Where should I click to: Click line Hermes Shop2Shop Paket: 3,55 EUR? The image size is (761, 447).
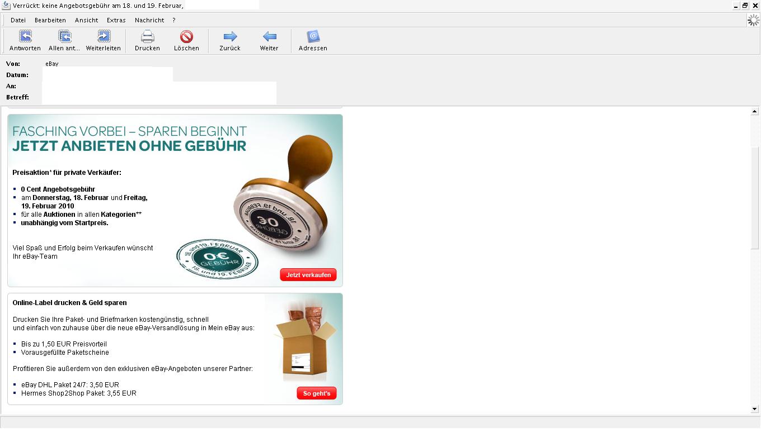click(78, 393)
